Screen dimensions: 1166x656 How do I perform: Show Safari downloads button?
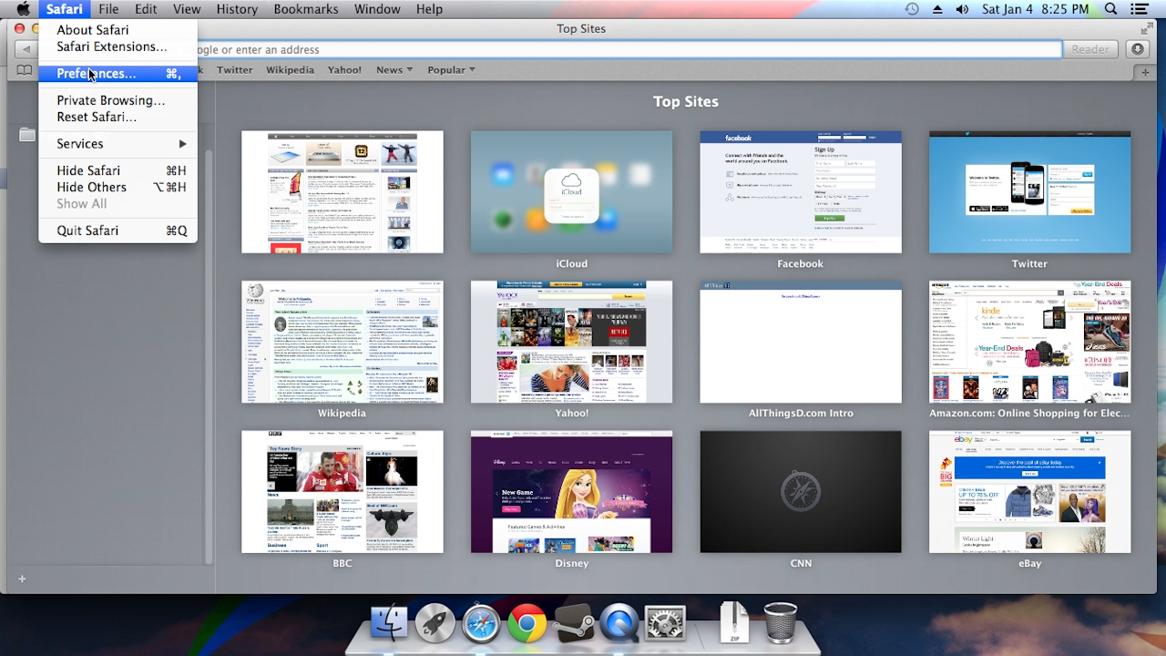[1137, 49]
